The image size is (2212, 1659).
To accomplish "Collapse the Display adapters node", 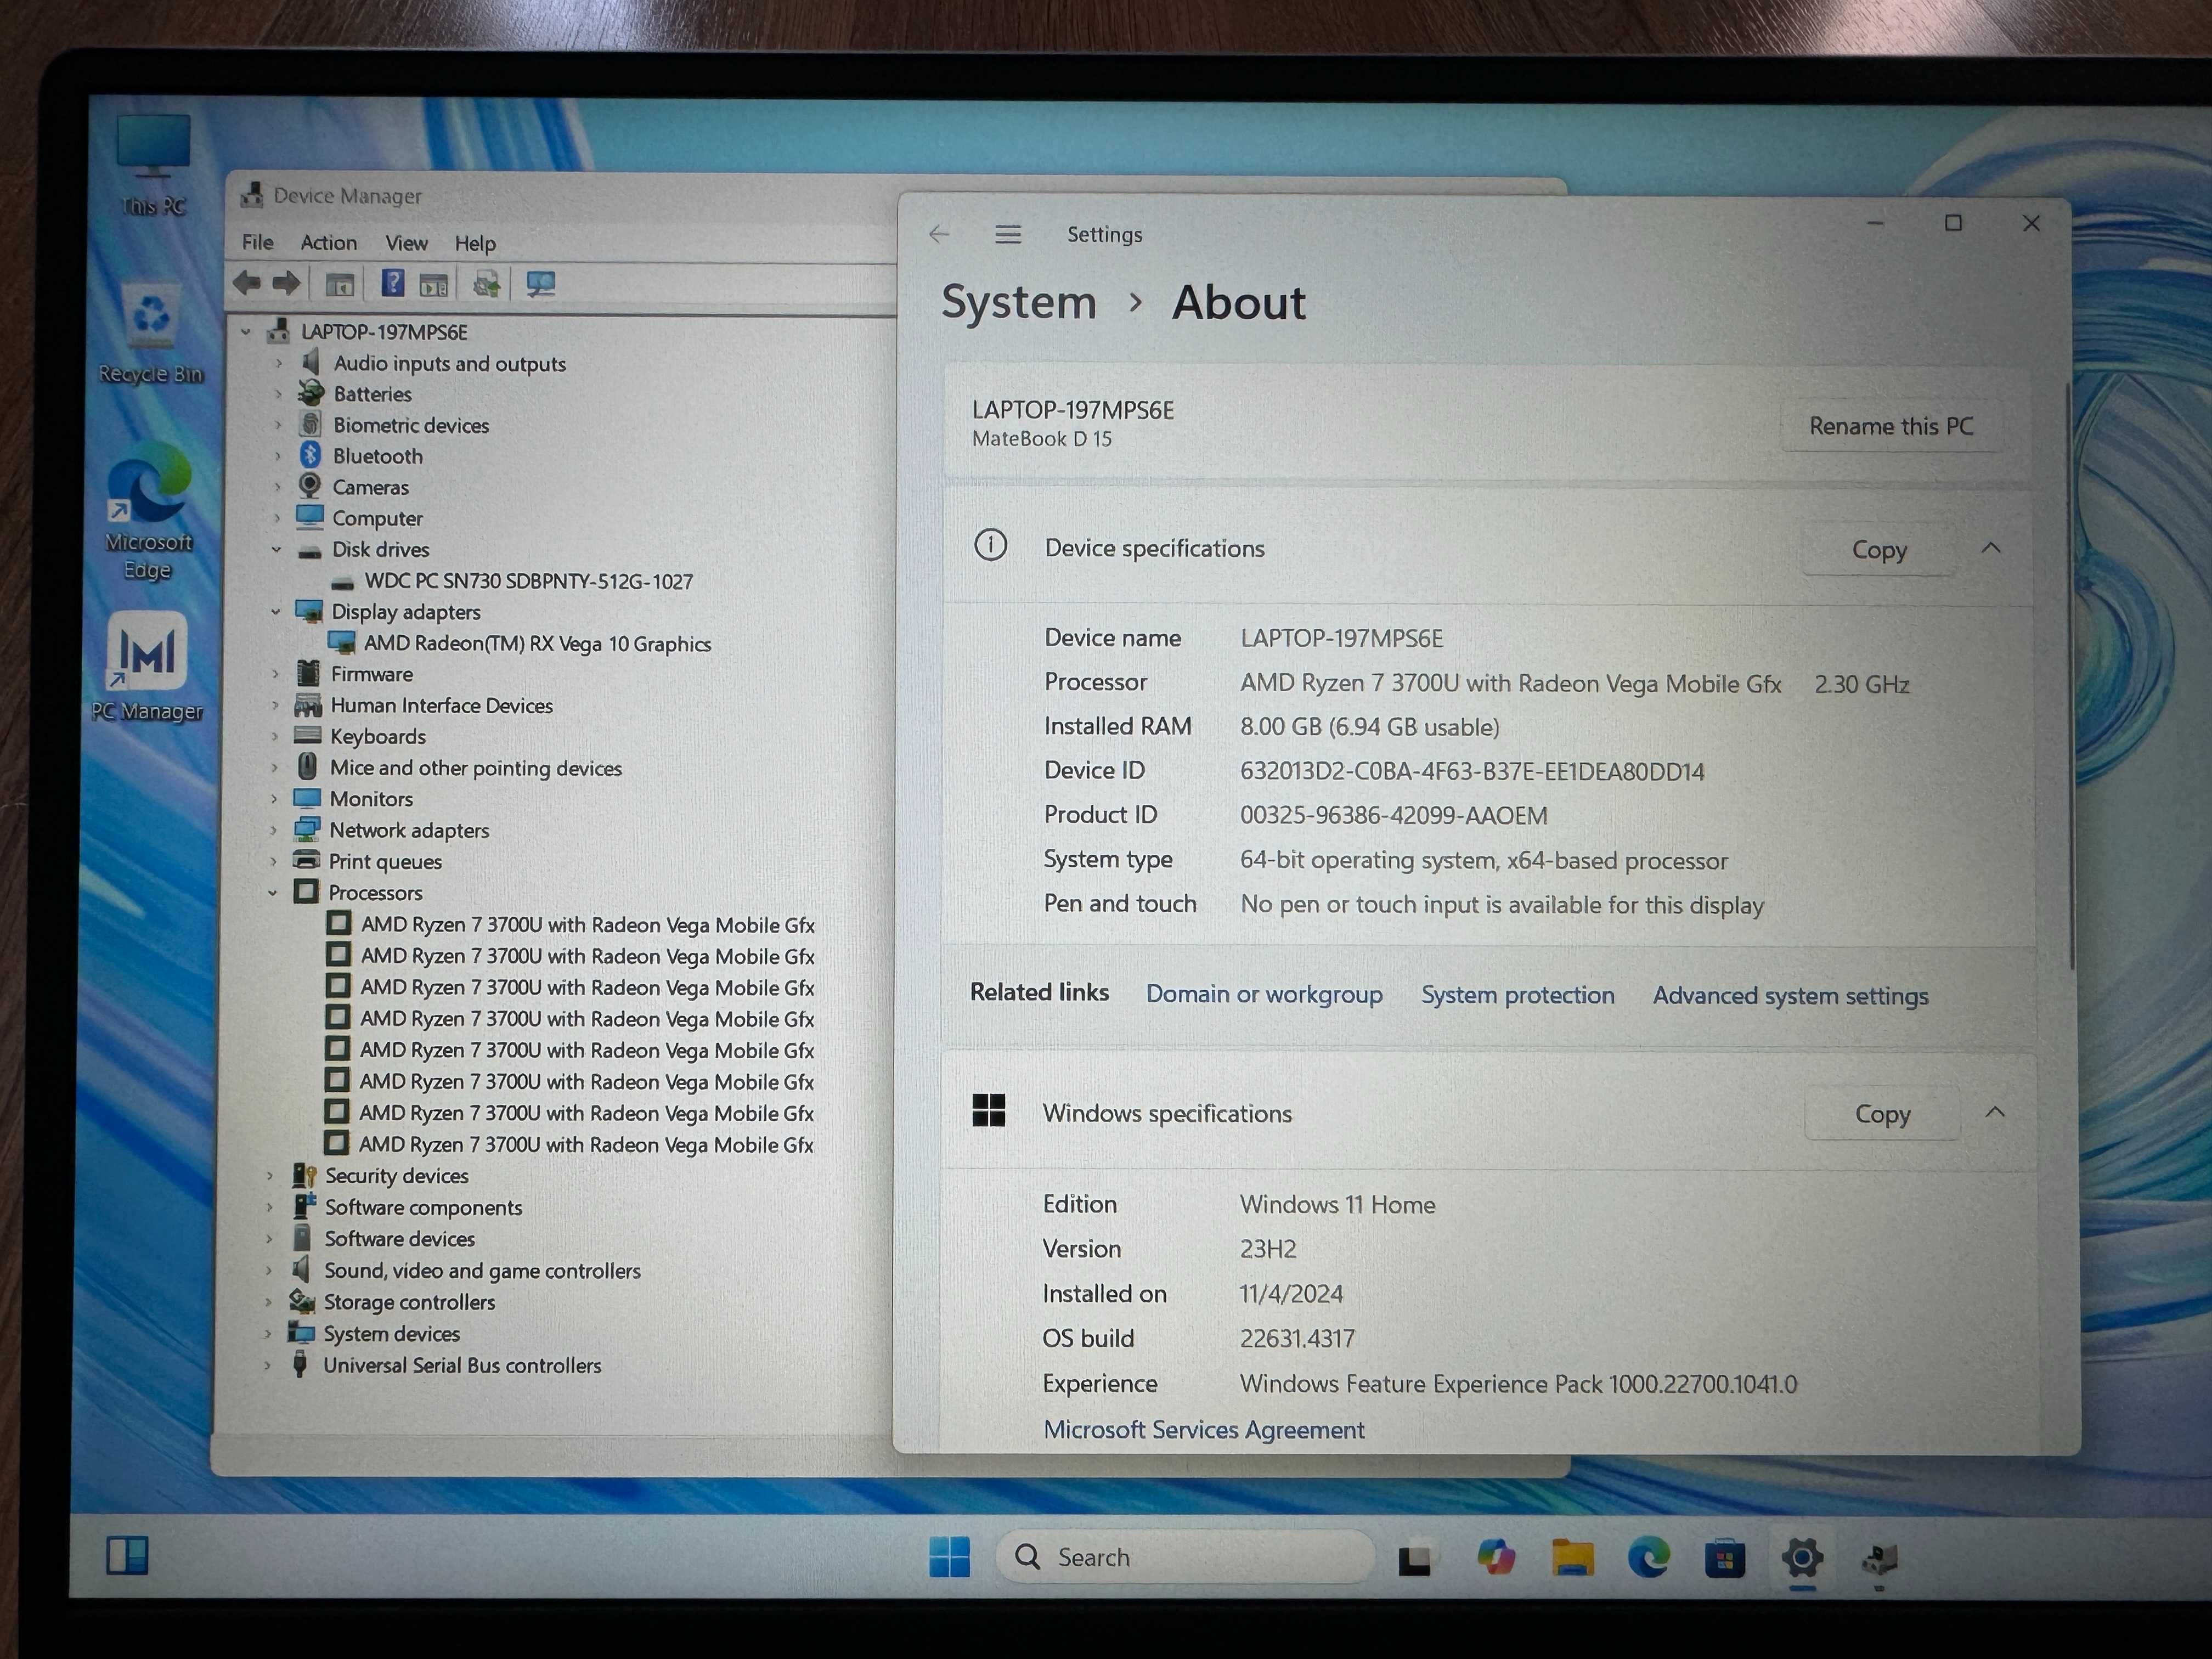I will pyautogui.click(x=275, y=611).
